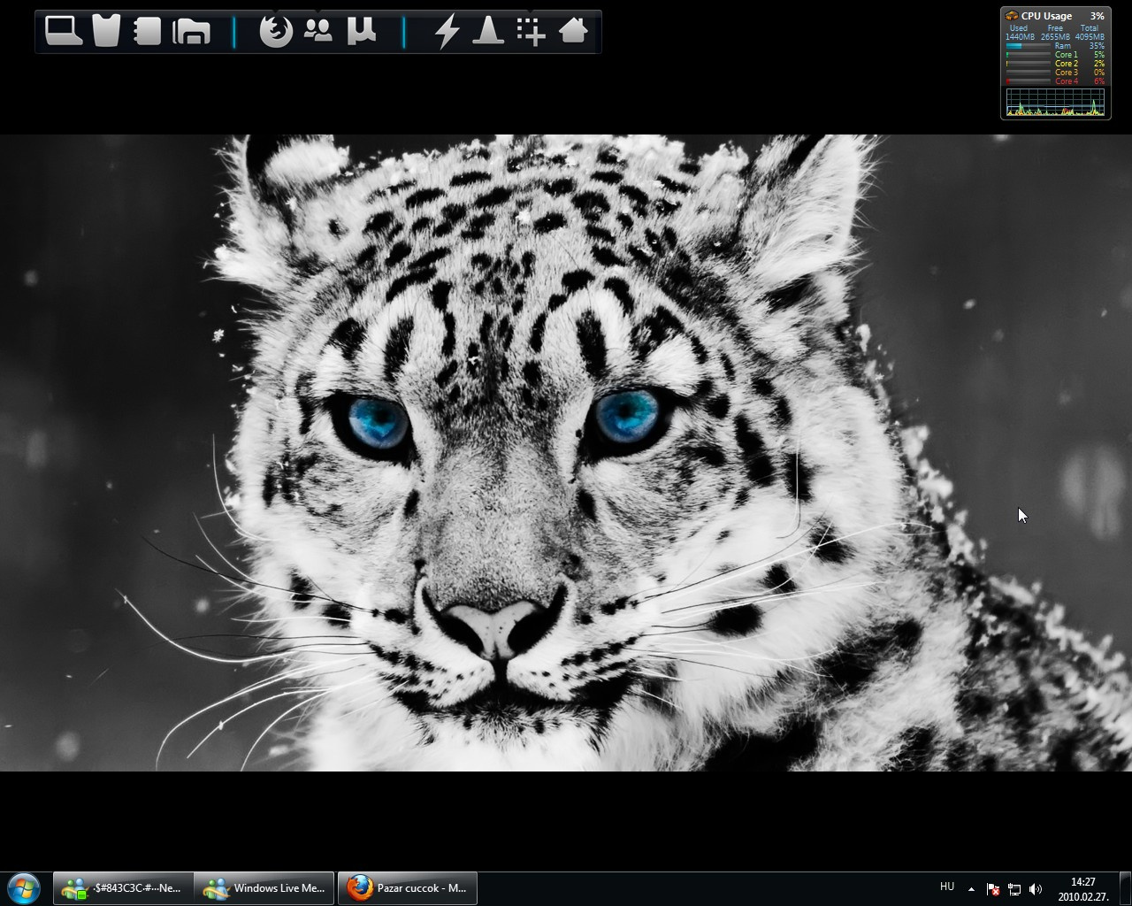Open the folder icon in the dock
Viewport: 1132px width, 906px height.
[x=191, y=32]
